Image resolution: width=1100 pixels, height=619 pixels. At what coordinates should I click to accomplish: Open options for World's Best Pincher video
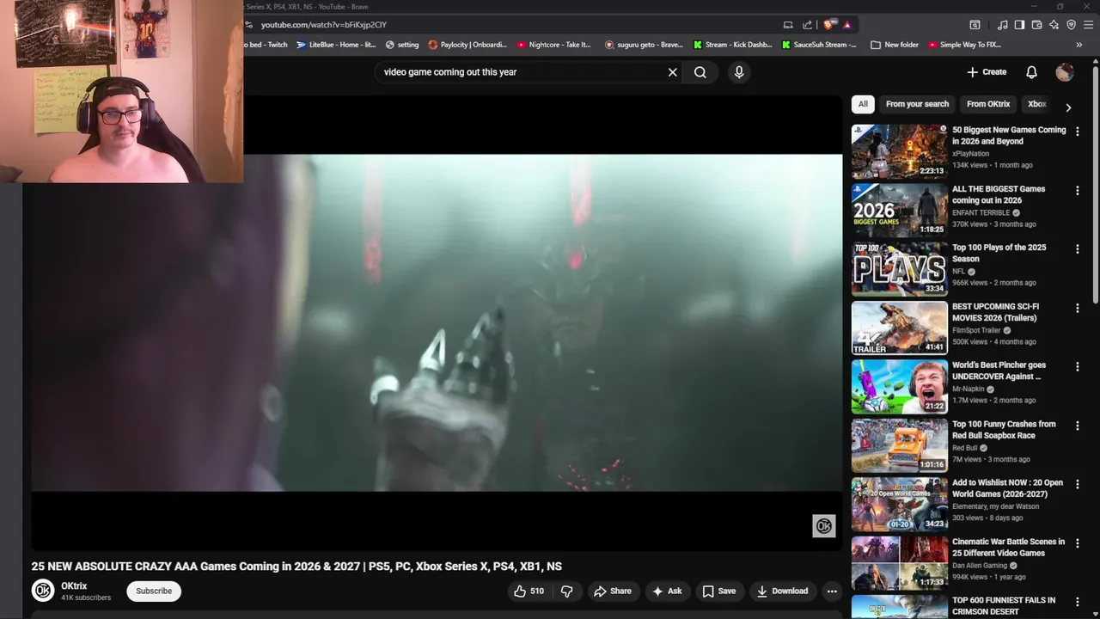coord(1077,366)
